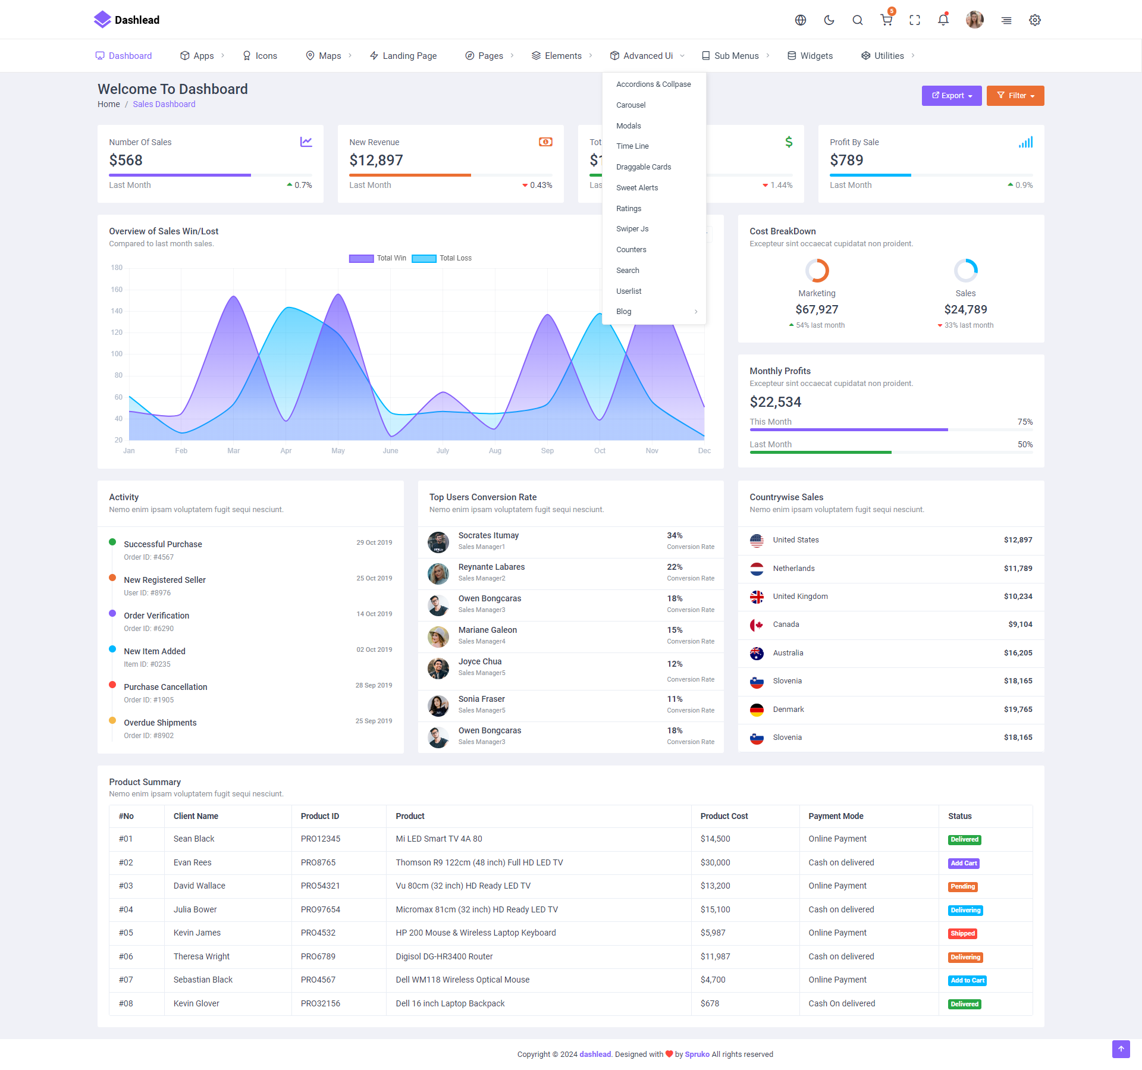Follow the Spruko footer link
This screenshot has height=1070, width=1142.
[x=697, y=1054]
